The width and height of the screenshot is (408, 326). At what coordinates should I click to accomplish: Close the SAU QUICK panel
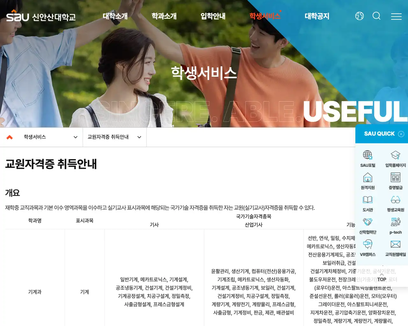(x=401, y=134)
